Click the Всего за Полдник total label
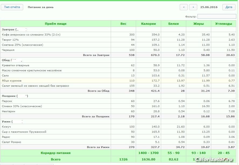Viewport: 239px width, 165px height. [96, 117]
